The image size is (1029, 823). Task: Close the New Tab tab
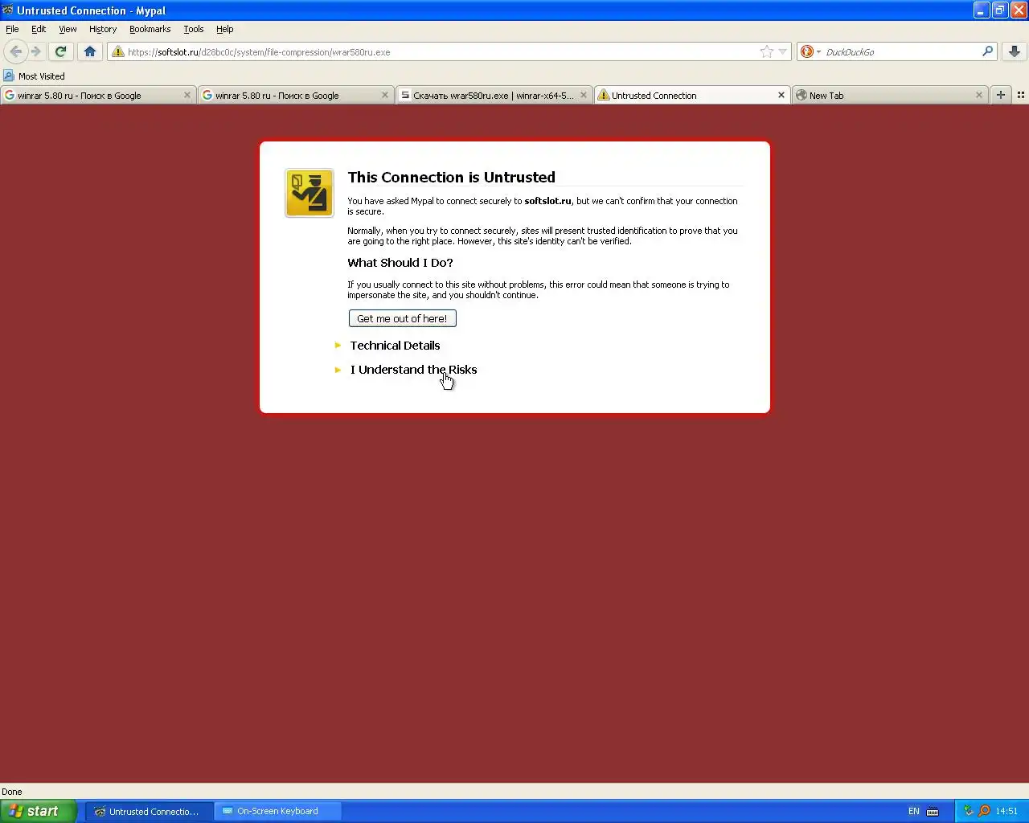978,95
